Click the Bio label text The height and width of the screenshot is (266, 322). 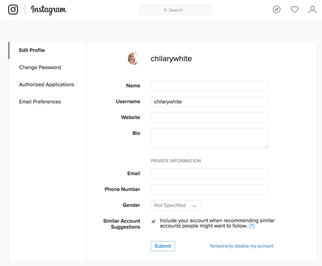point(136,133)
